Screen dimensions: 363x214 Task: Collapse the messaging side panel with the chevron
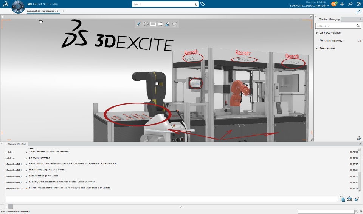click(x=315, y=16)
